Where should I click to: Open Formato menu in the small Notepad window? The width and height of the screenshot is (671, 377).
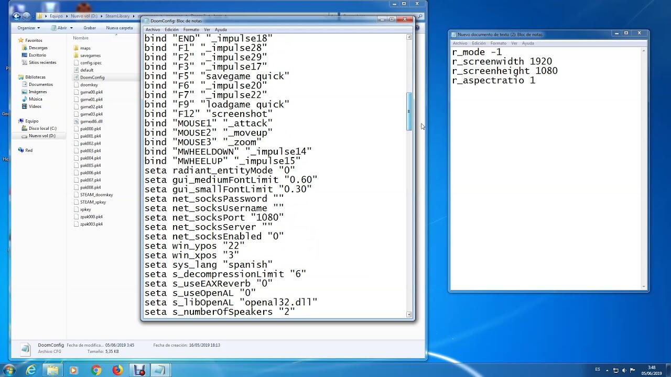[498, 43]
